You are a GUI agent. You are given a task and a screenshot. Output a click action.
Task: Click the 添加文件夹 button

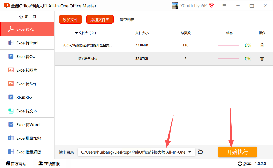100,19
